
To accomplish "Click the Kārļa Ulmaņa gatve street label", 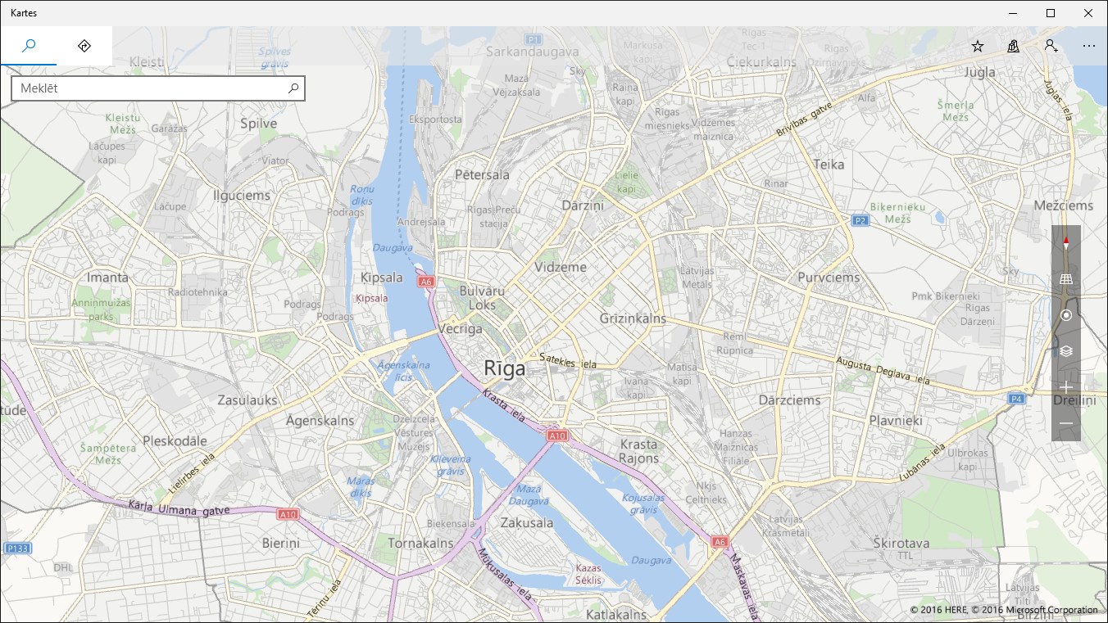I will point(179,508).
